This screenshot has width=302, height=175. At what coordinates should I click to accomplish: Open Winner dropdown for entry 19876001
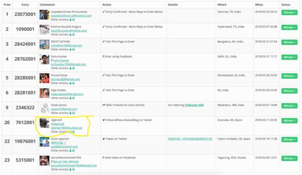click(289, 139)
